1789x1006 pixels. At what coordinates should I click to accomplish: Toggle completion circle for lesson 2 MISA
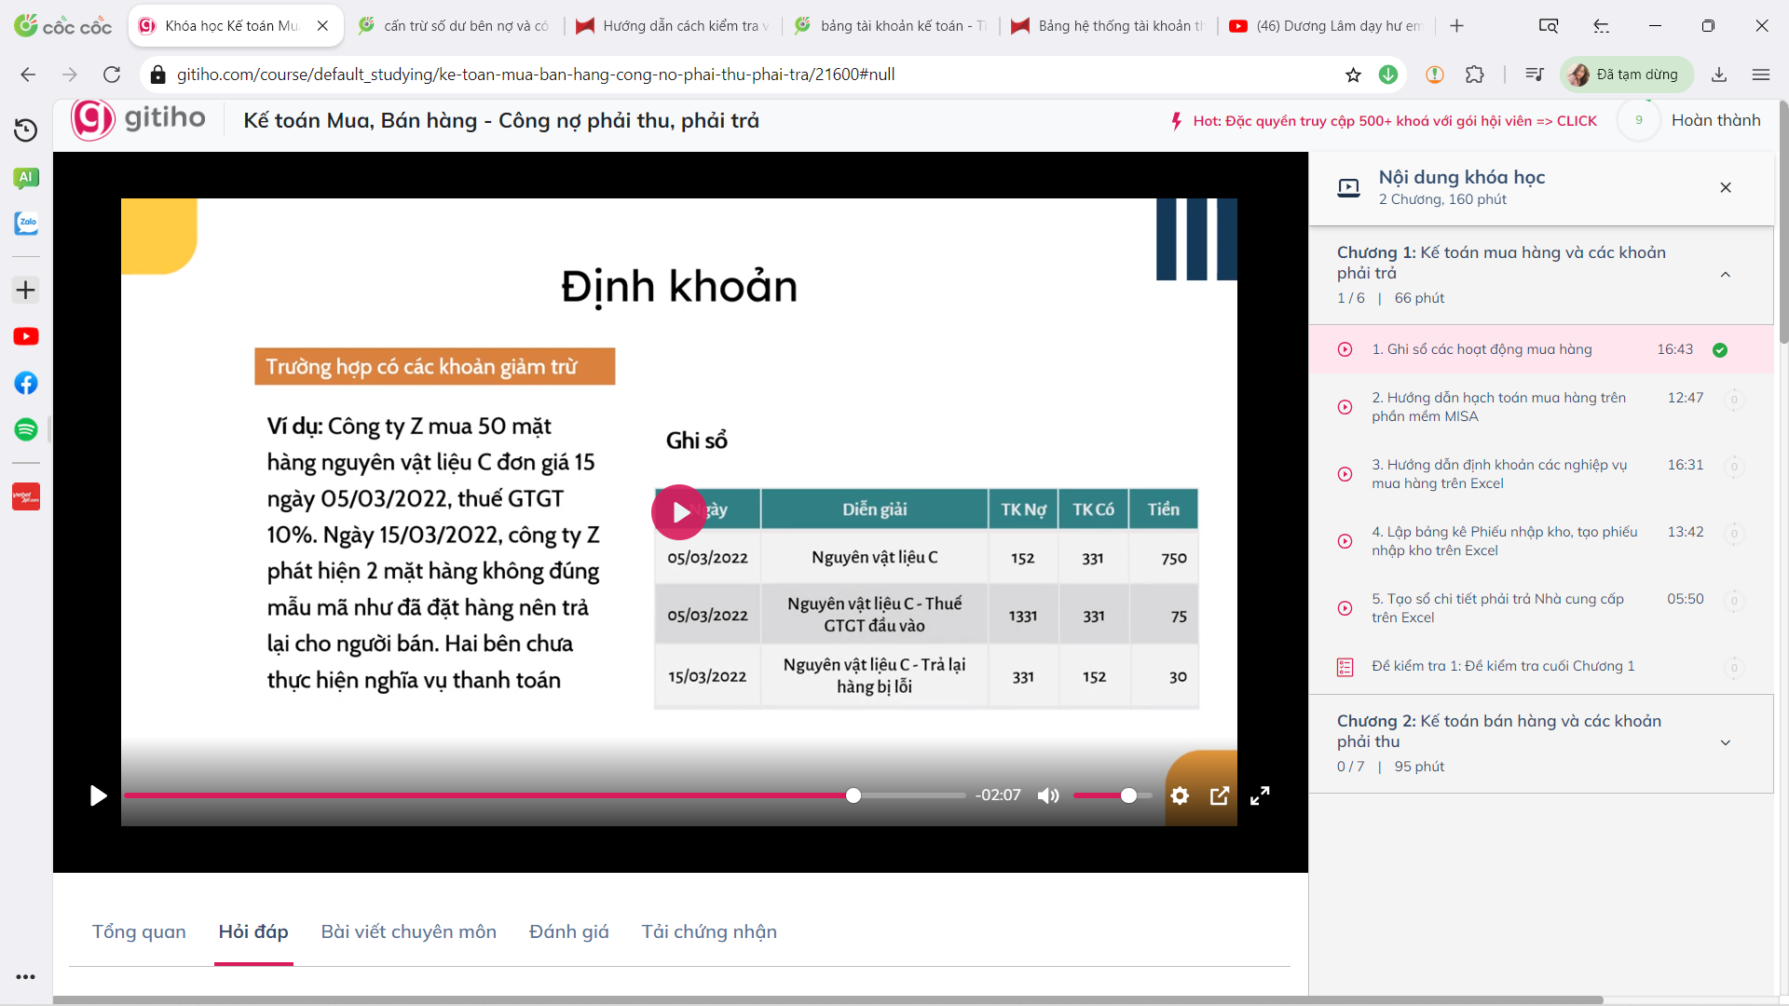point(1733,400)
